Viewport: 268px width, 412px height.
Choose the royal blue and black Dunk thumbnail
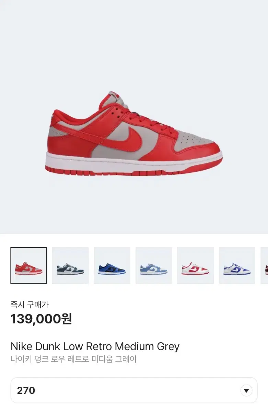(x=112, y=265)
